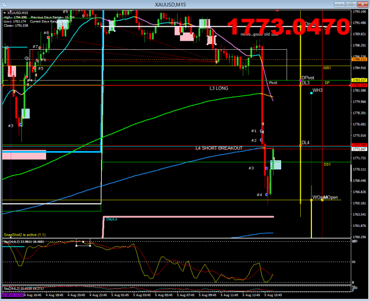Click the 1760.256 price scale value

coord(359,237)
